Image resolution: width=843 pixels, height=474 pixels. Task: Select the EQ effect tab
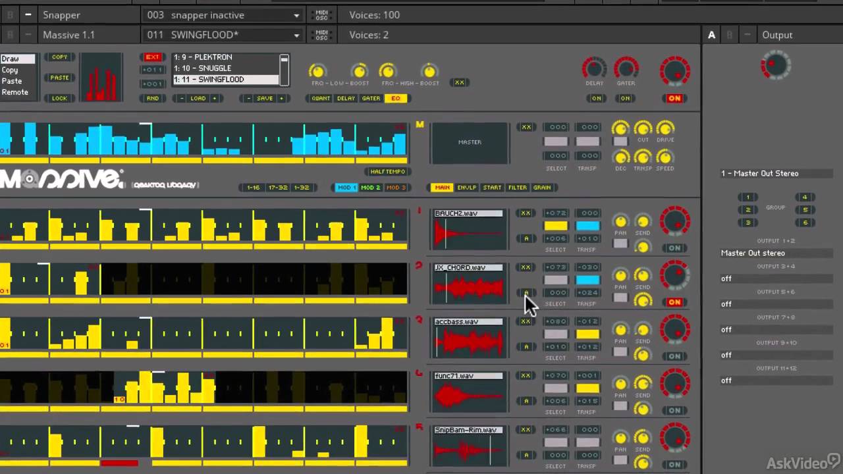[x=396, y=98]
